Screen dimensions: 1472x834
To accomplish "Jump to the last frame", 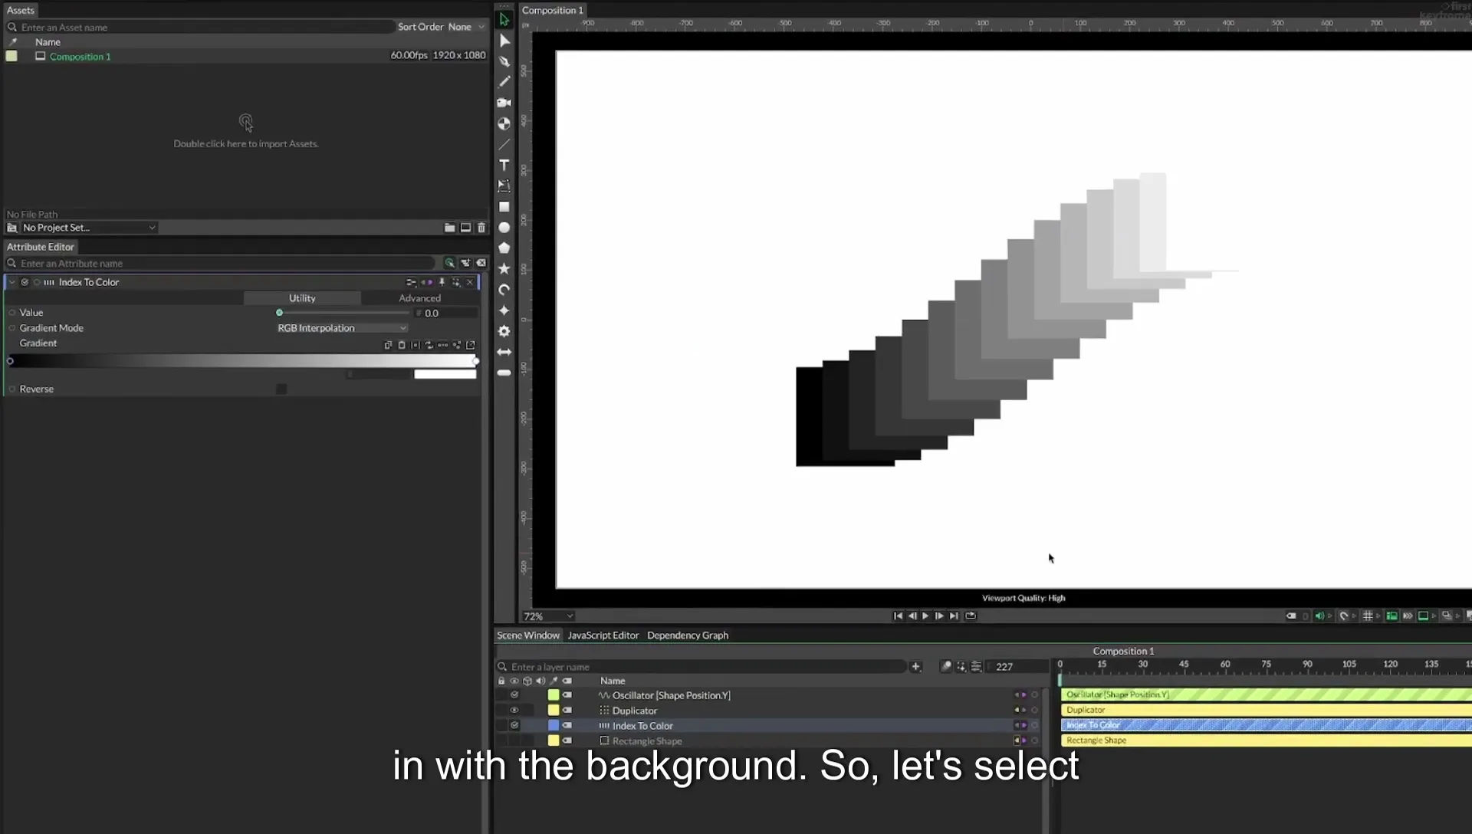I will [x=954, y=616].
